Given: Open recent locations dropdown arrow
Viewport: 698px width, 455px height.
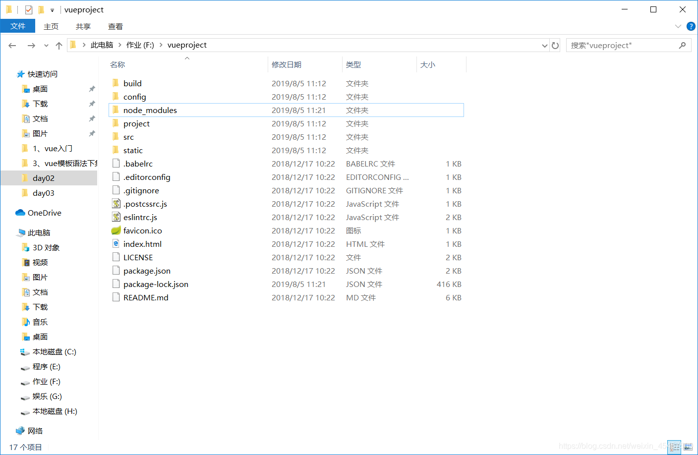Looking at the screenshot, I should point(46,45).
